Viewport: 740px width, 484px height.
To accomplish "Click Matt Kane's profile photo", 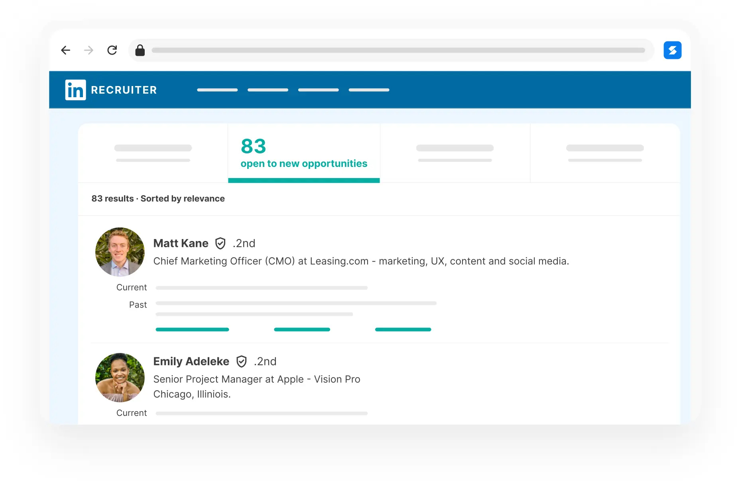I will tap(120, 252).
